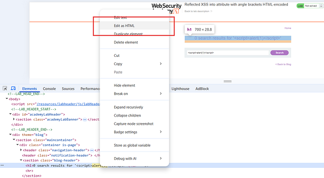Click the closing section tag row
Viewport: 324px width, 178px height.
coord(31,176)
